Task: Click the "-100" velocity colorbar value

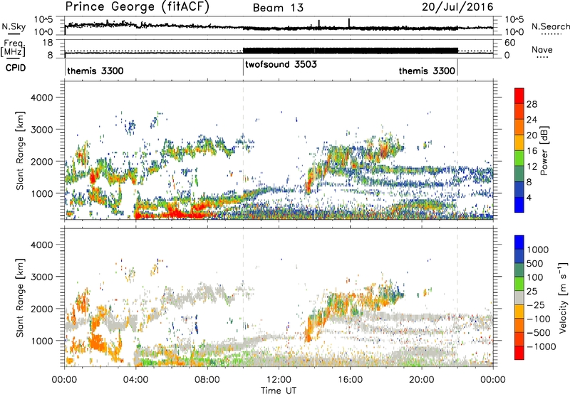Action: 539,319
